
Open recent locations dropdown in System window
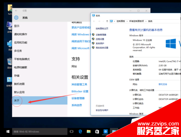pos(103,21)
